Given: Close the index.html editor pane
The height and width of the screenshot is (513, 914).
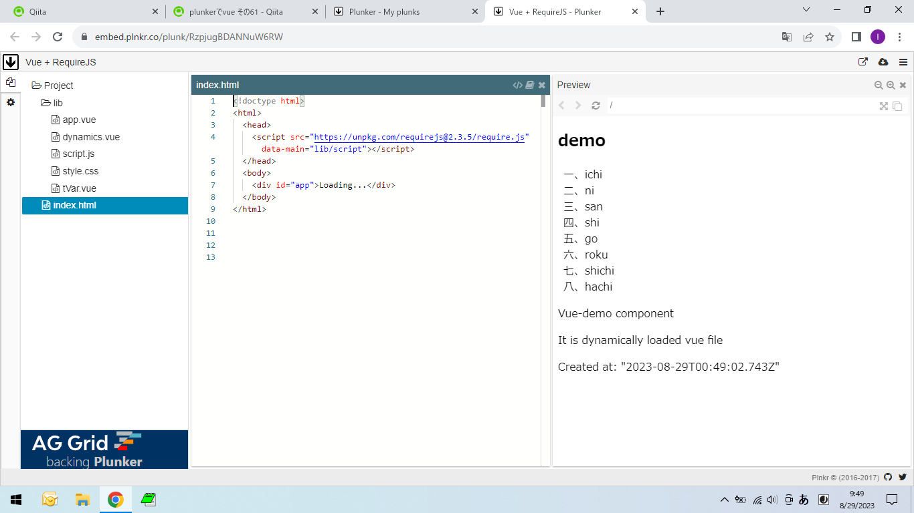Looking at the screenshot, I should click(x=542, y=85).
